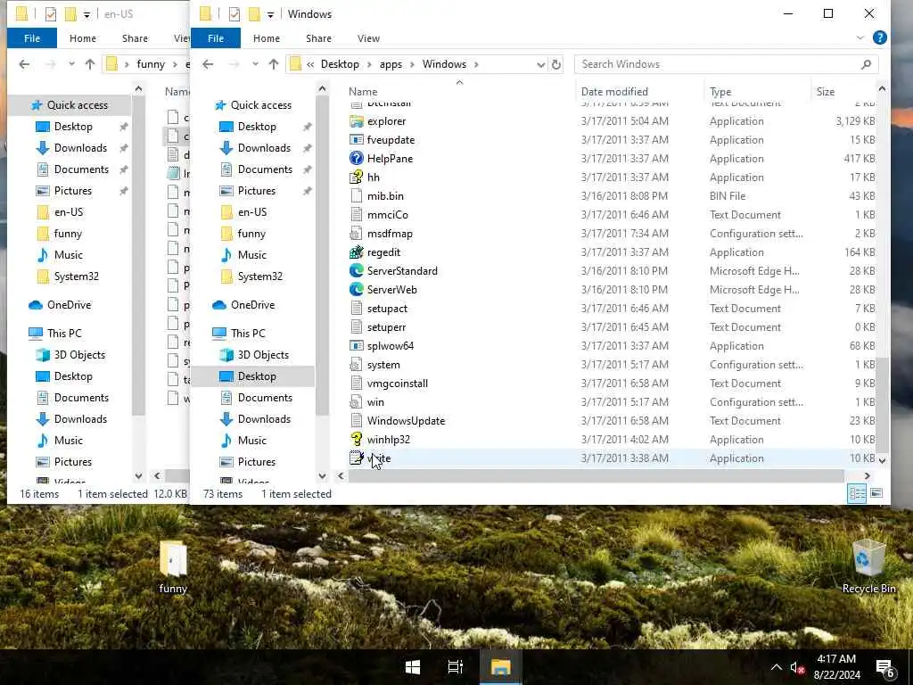Click File Explorer on the taskbar
The image size is (913, 685).
pos(500,667)
